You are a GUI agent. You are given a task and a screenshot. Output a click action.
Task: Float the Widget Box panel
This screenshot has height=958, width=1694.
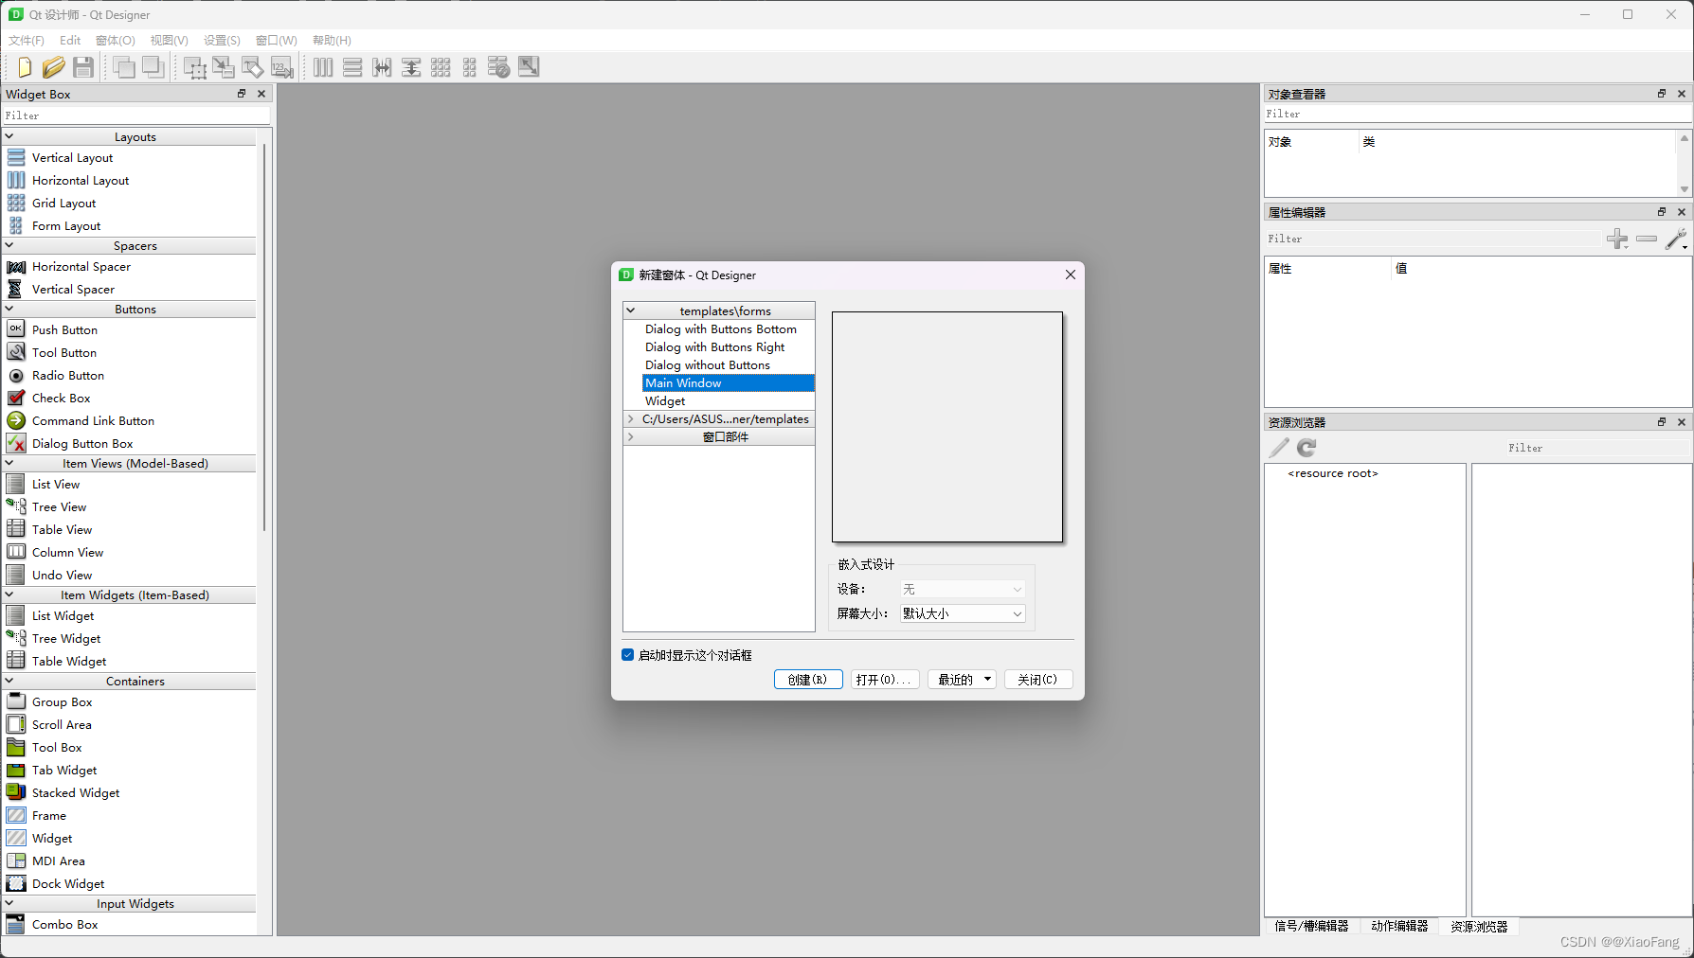(242, 94)
